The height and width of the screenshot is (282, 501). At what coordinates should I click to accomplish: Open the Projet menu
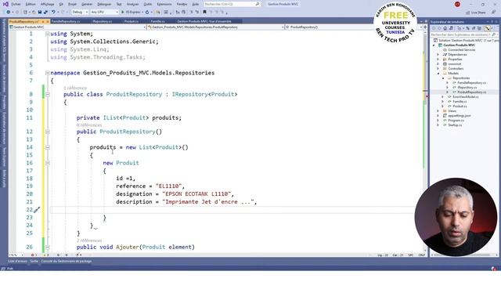pyautogui.click(x=72, y=4)
